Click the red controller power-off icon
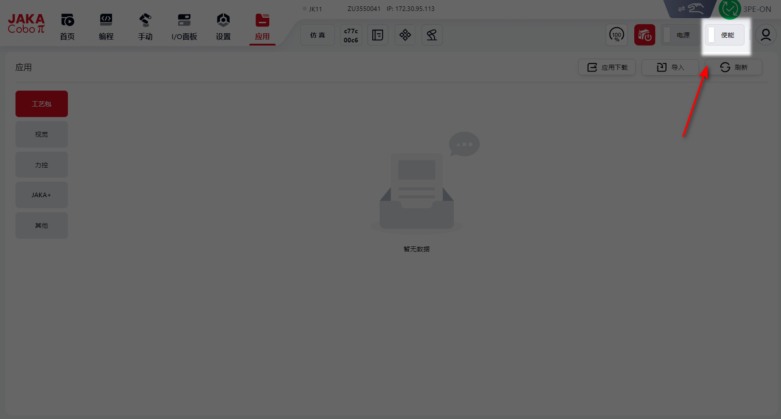This screenshot has width=781, height=419. pos(644,35)
